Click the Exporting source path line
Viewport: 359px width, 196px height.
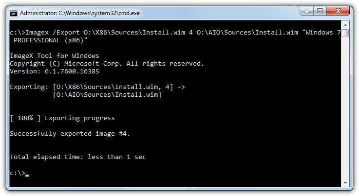97,87
